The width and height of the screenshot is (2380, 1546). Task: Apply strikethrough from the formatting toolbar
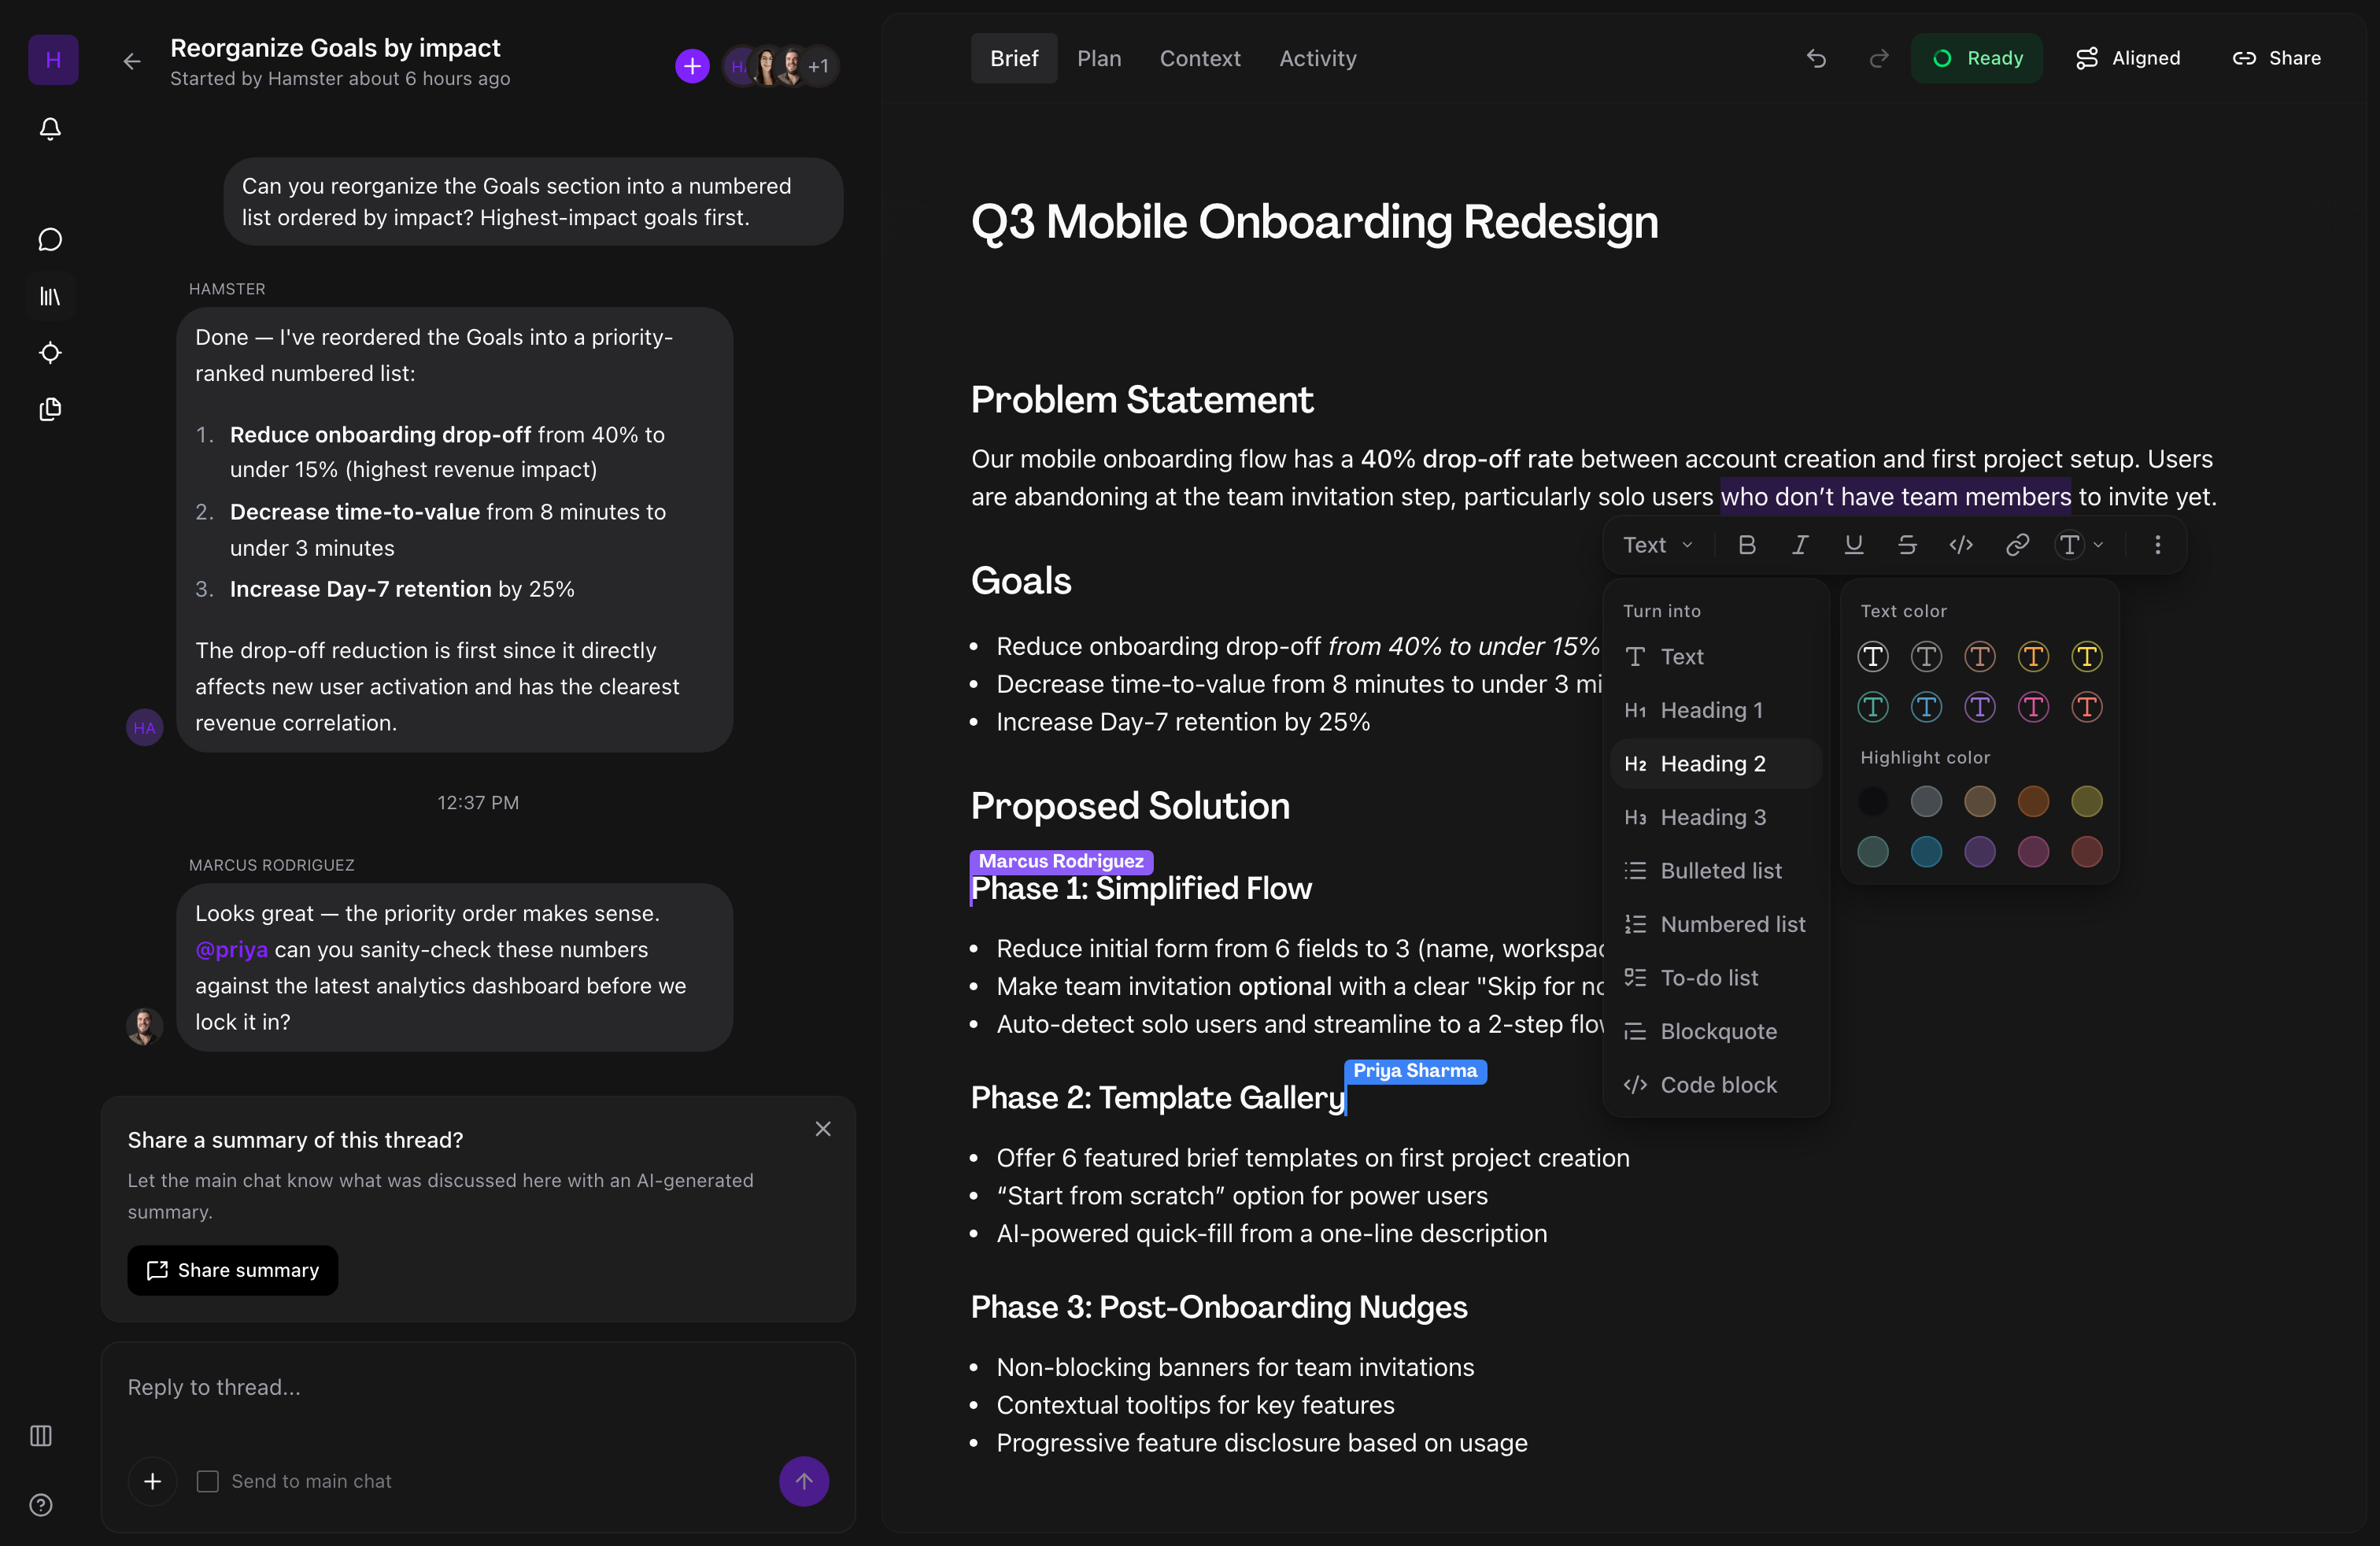click(1908, 545)
